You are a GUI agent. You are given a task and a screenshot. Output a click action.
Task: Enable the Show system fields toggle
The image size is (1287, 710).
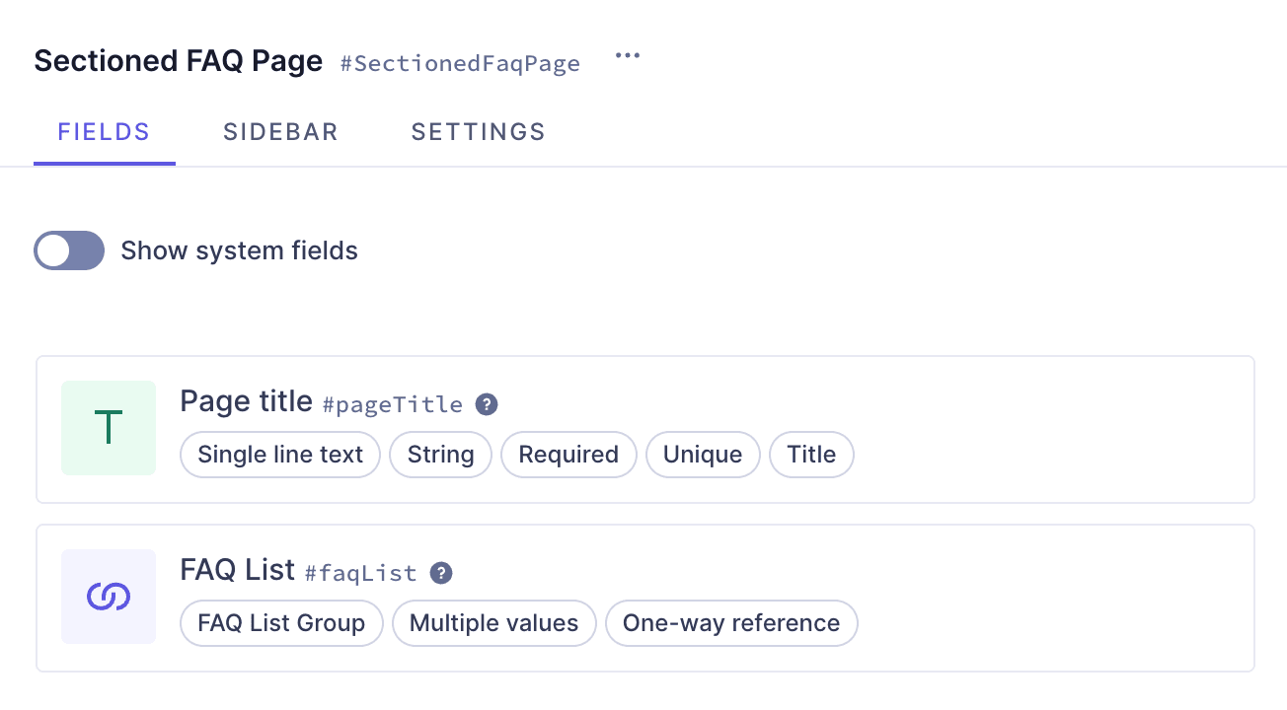(69, 250)
